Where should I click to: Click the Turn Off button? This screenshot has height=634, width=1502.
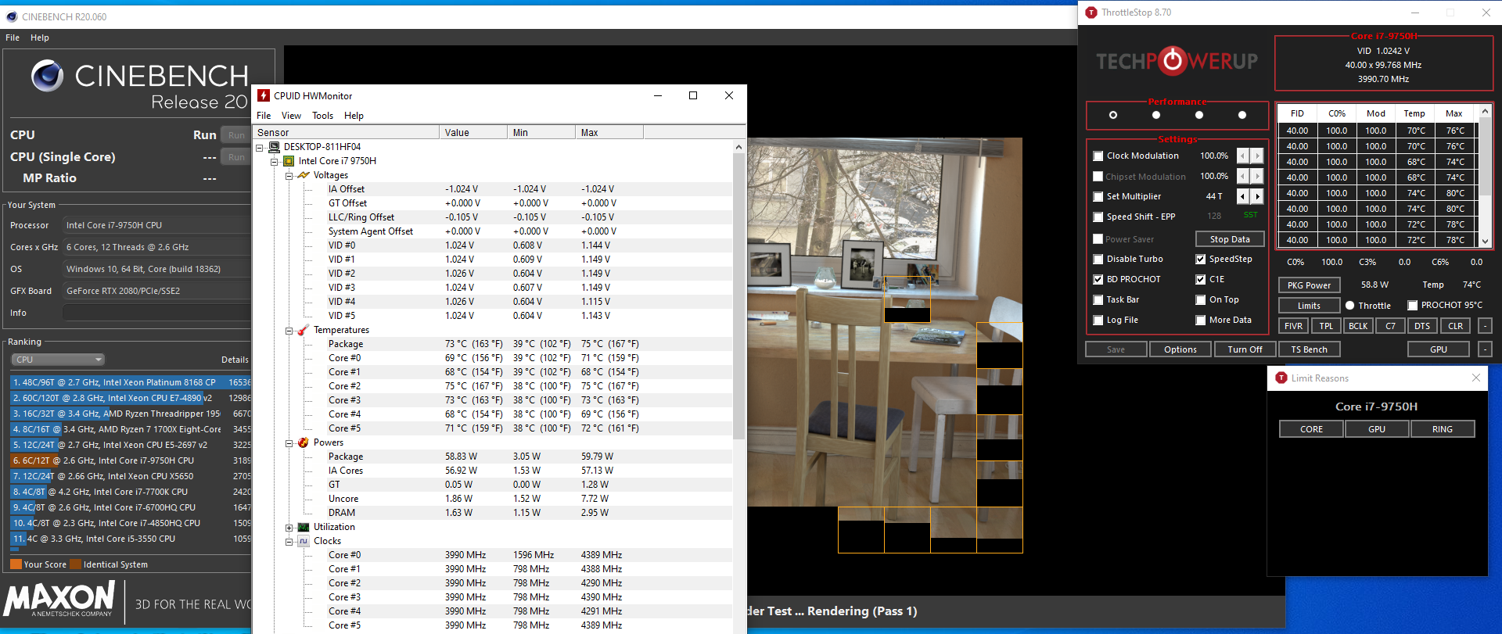1245,349
